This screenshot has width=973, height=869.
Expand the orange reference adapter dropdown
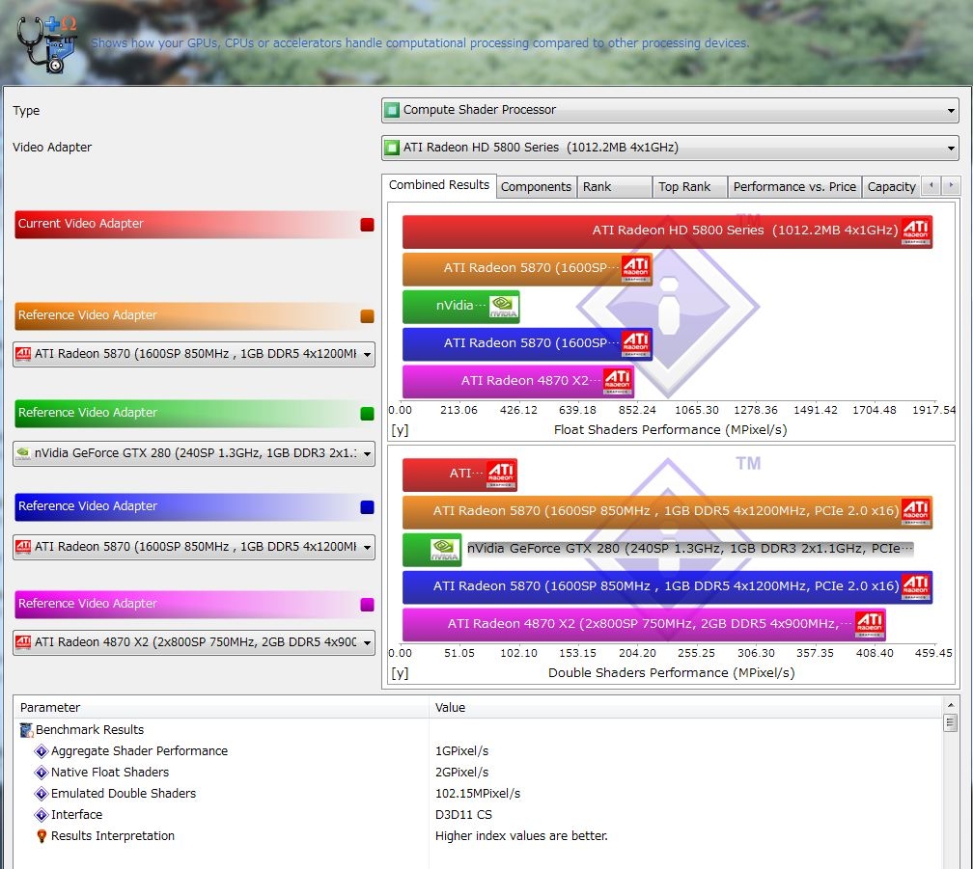point(368,355)
